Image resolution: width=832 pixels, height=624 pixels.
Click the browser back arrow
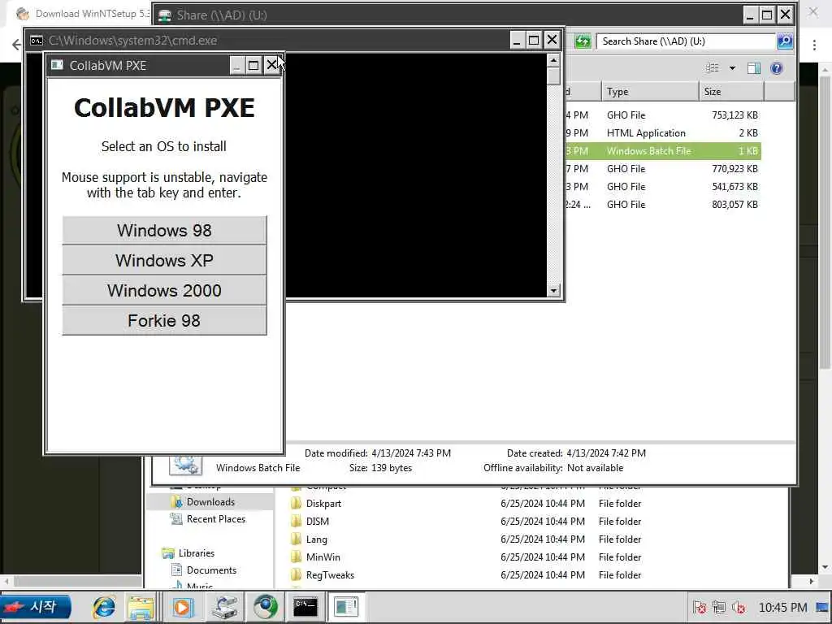click(16, 44)
